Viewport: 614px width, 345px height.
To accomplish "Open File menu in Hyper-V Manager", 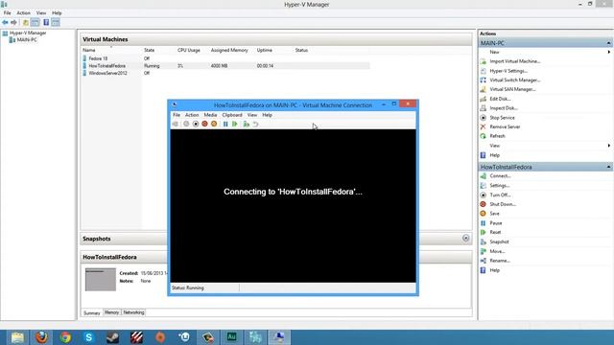I will click(x=7, y=12).
